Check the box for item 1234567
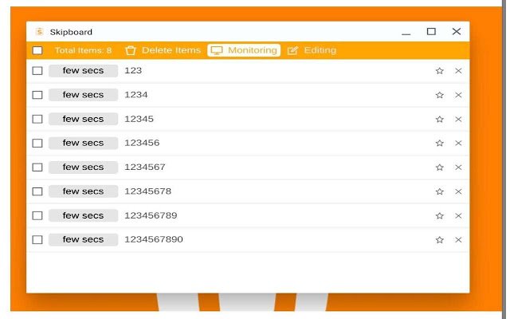Viewport: 510px width, 319px height. (37, 167)
